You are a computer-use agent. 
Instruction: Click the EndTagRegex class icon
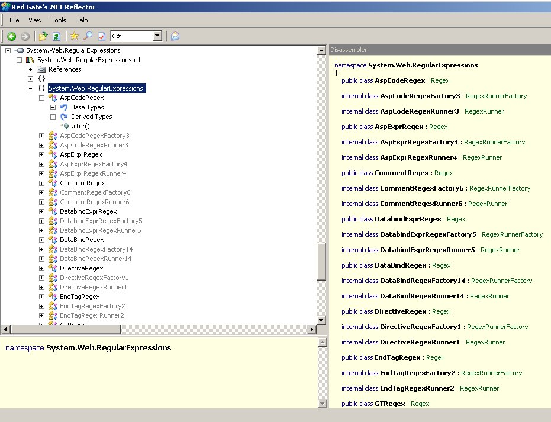tap(53, 297)
